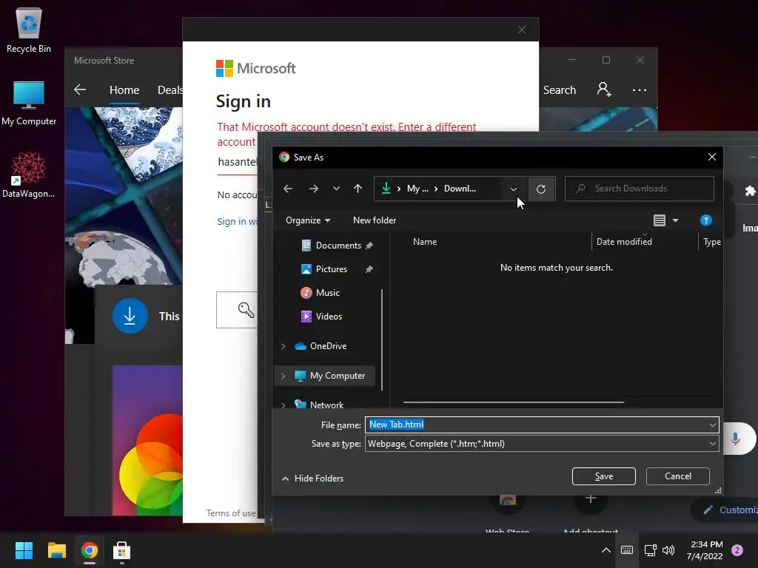Screen dimensions: 758x568
Task: Click the Downloads breadcrumb segment
Action: pos(460,189)
